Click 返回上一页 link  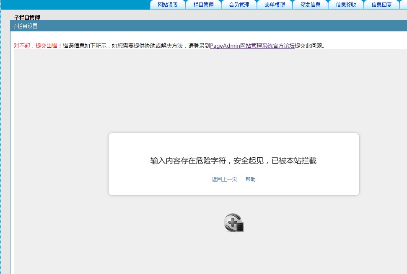click(224, 179)
